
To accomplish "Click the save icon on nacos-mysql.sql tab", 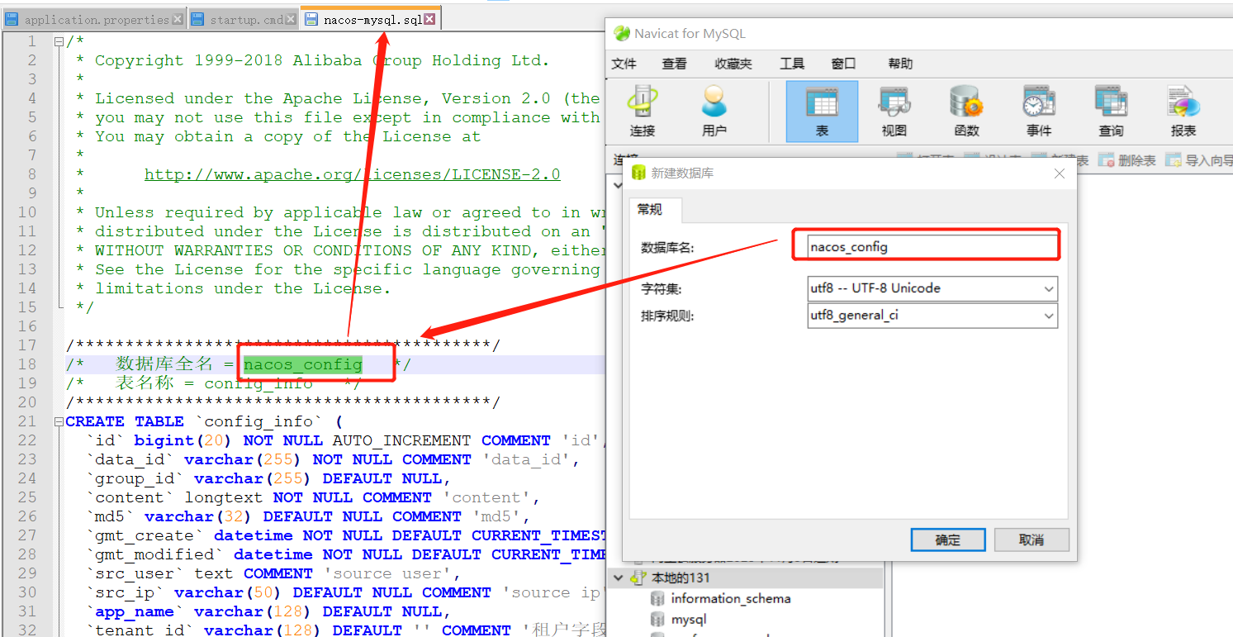I will tap(311, 19).
